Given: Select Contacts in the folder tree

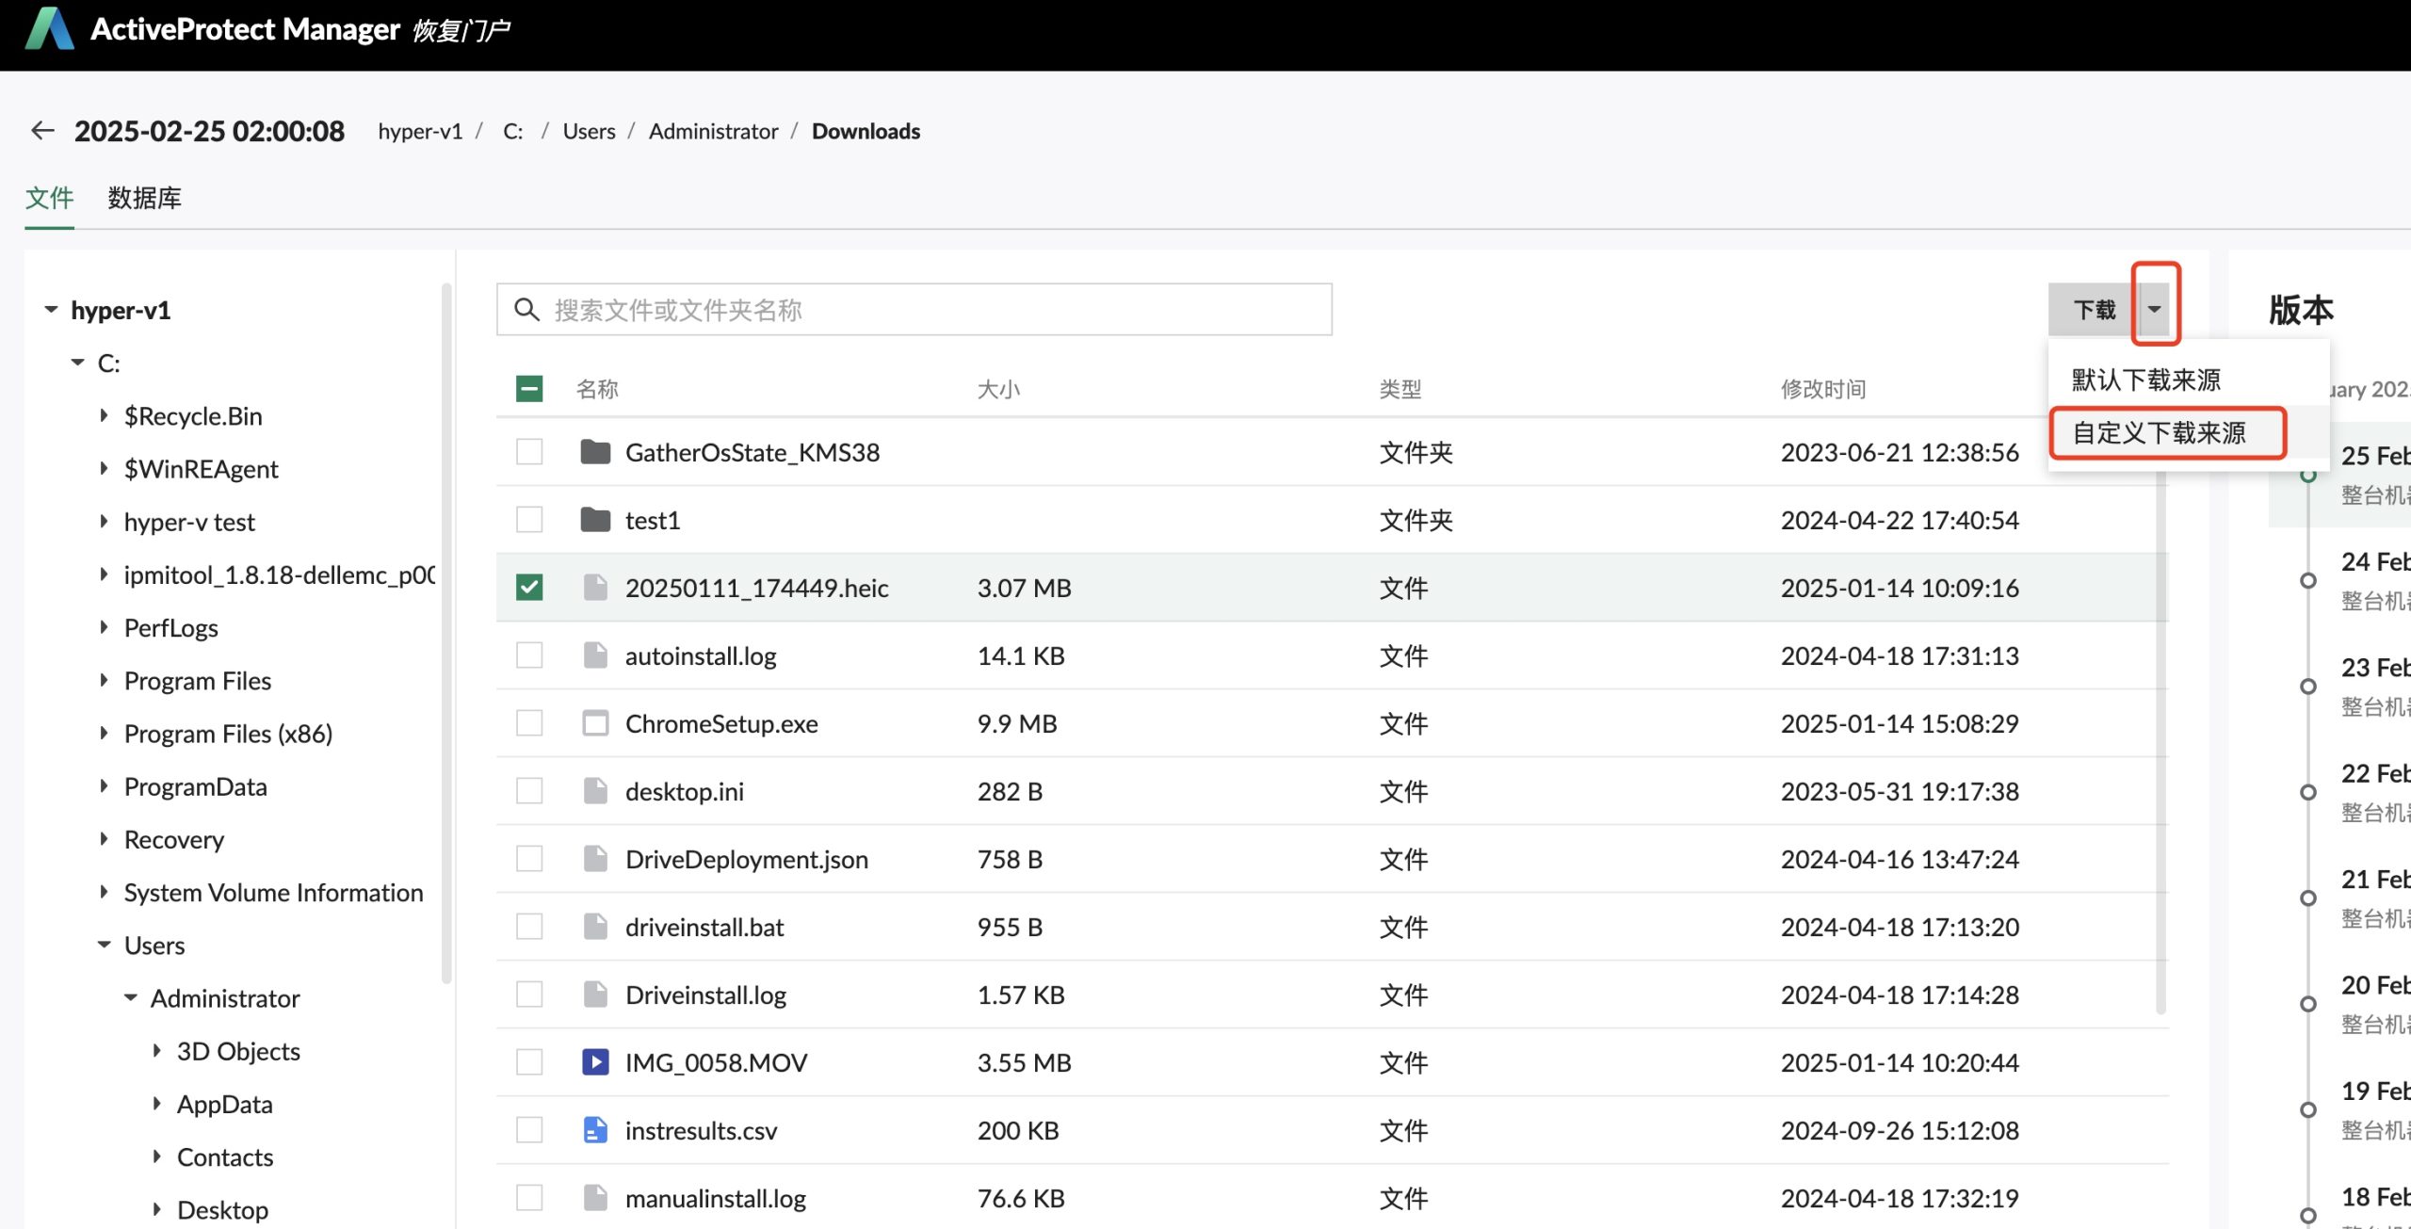Looking at the screenshot, I should pyautogui.click(x=225, y=1156).
